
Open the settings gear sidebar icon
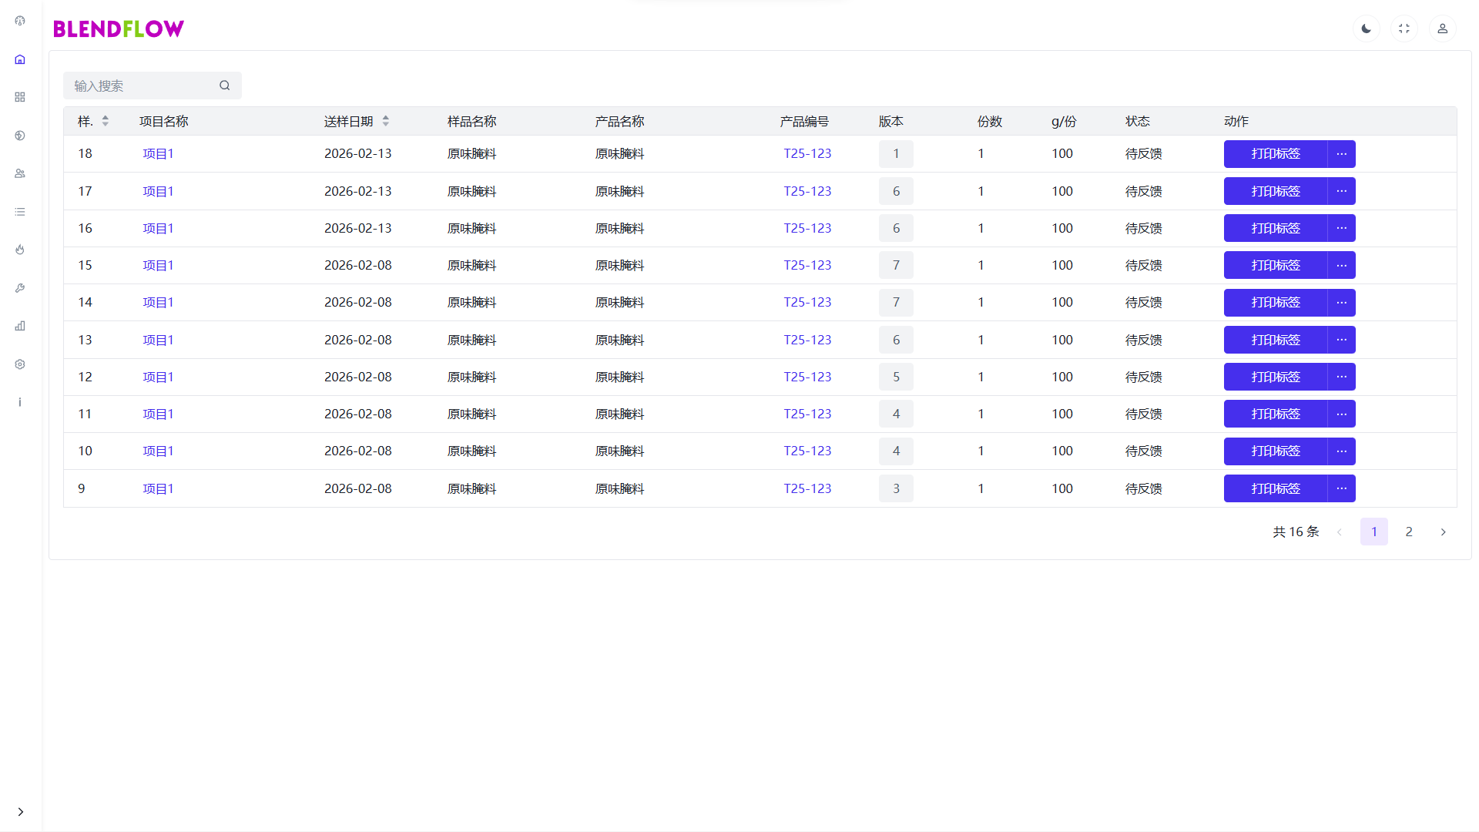[x=20, y=364]
